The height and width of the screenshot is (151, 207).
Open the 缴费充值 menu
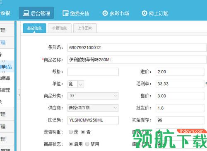click(x=76, y=13)
